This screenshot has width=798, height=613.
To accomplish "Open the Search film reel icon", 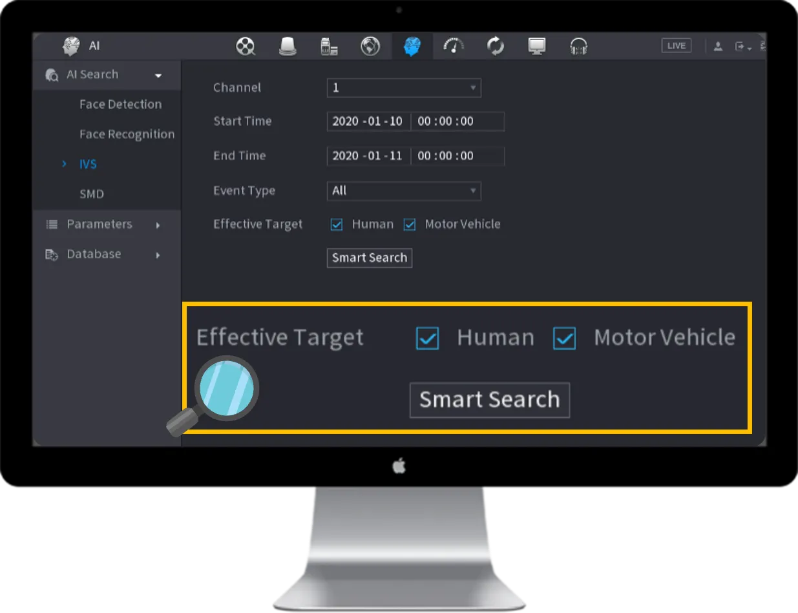I will tap(246, 47).
